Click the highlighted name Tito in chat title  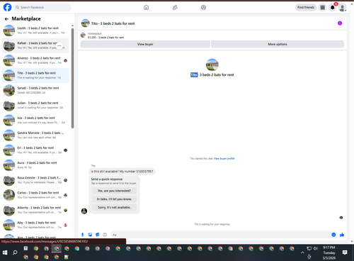pos(194,74)
